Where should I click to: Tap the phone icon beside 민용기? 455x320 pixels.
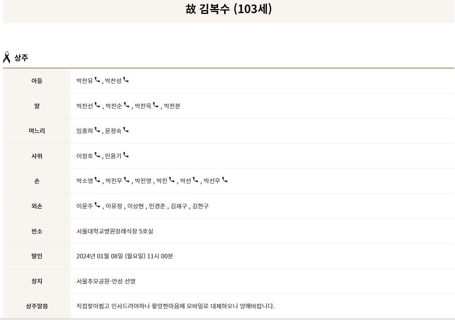126,155
